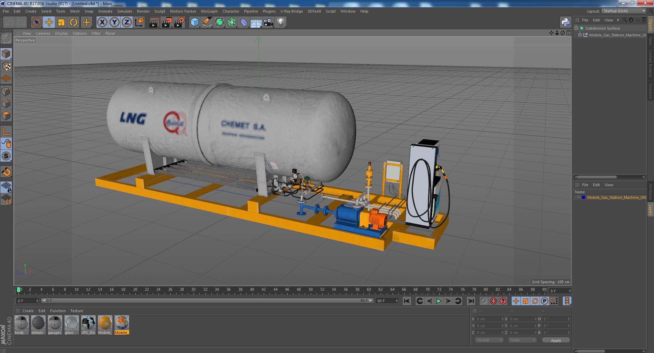
Task: Play animation forward
Action: point(439,301)
